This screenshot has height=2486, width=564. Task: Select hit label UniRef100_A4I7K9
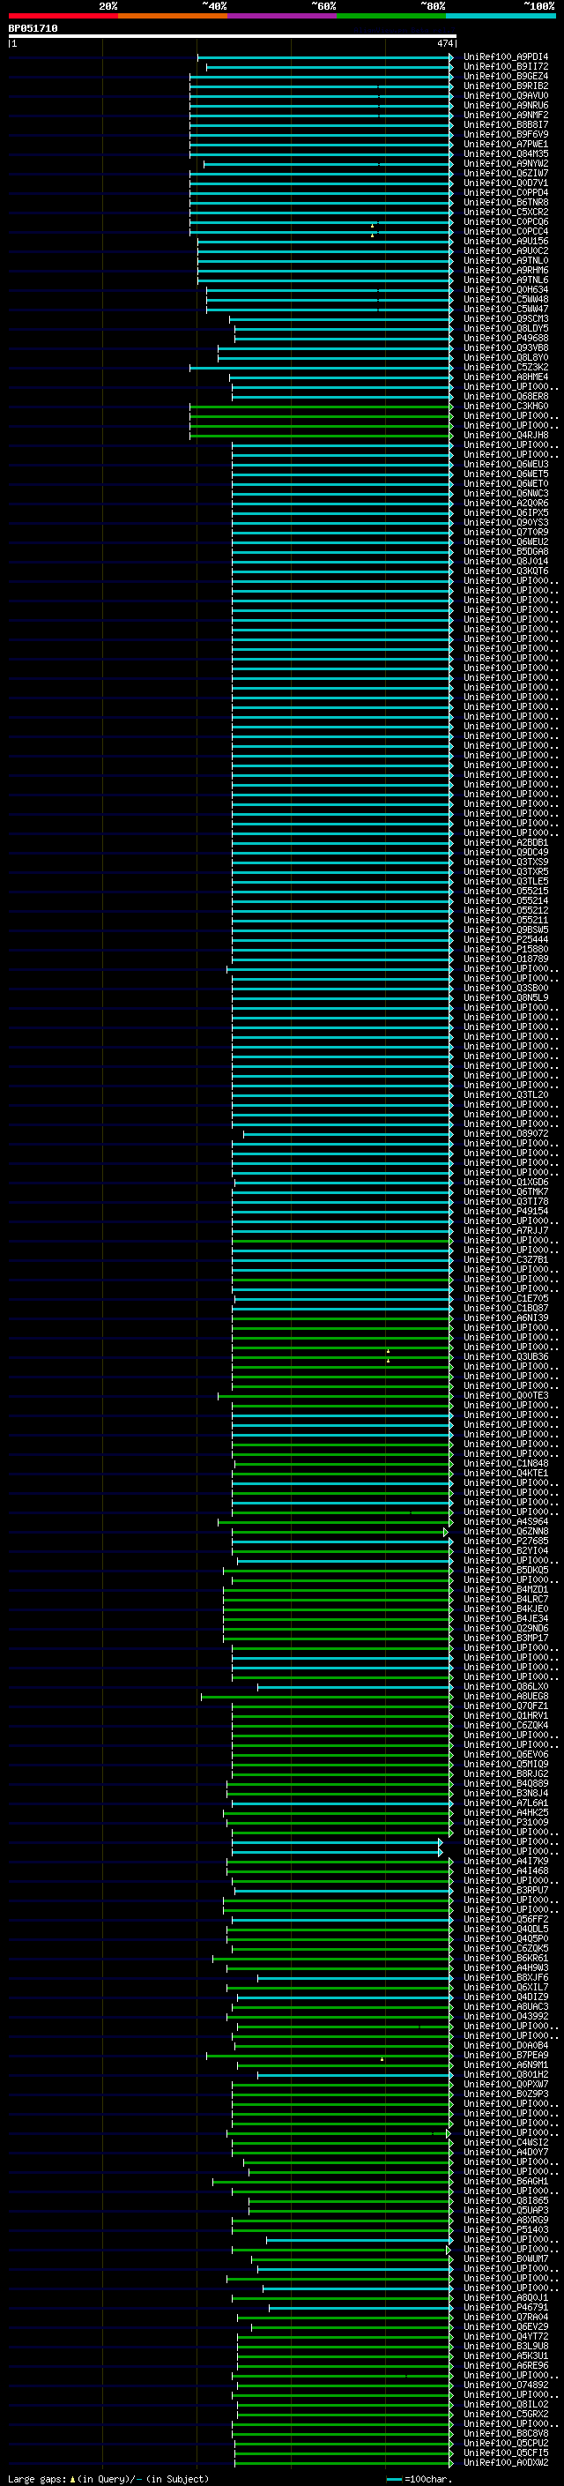click(x=505, y=1861)
